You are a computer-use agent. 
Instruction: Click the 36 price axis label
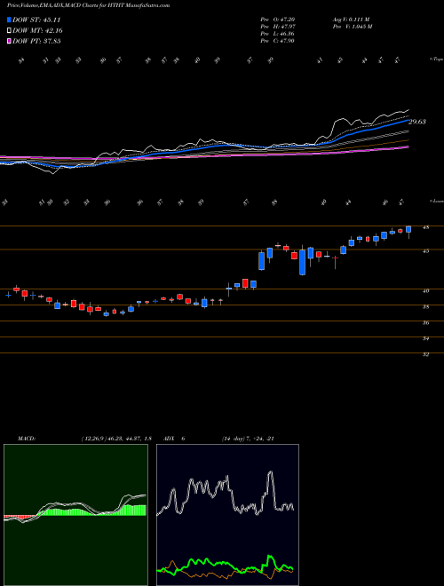pos(425,323)
